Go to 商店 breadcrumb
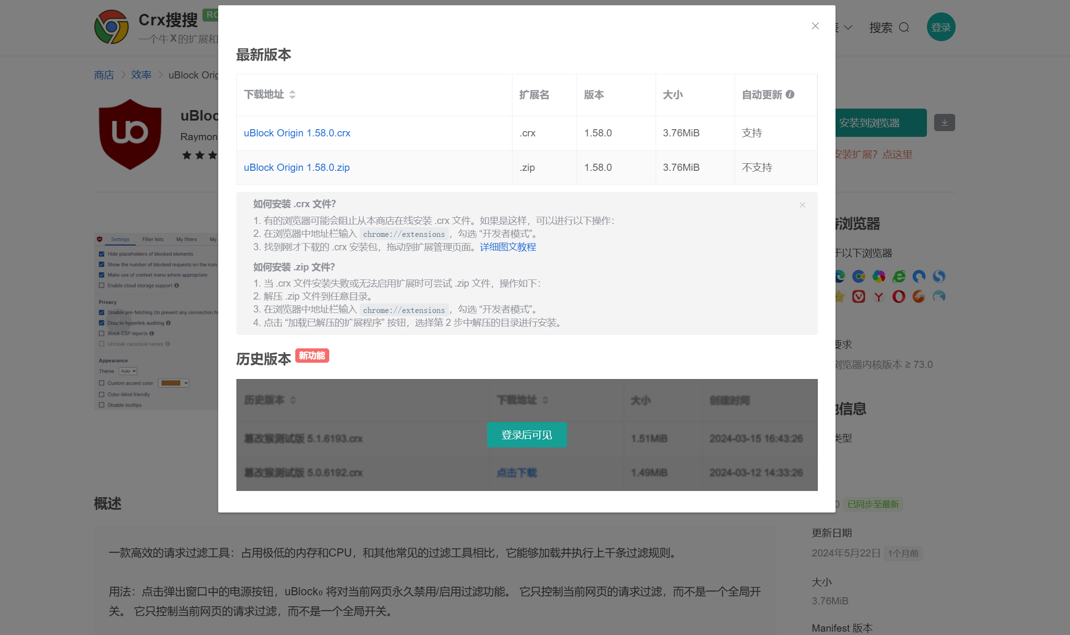Screen dimensions: 1070x635 104,75
